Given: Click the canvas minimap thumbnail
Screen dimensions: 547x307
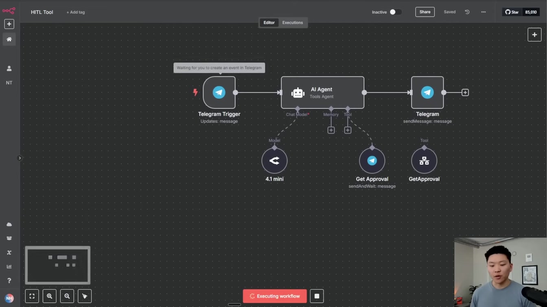Looking at the screenshot, I should point(58,265).
